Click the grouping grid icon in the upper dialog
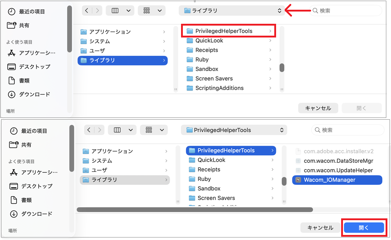The height and width of the screenshot is (240, 391). tap(147, 11)
